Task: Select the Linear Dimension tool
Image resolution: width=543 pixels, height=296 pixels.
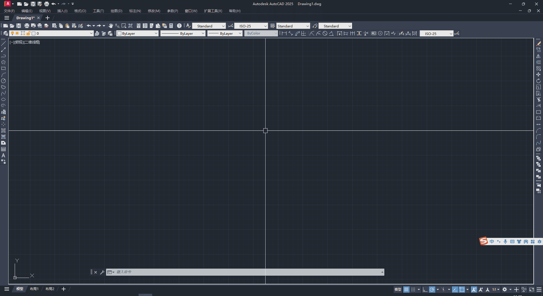Action: point(285,33)
